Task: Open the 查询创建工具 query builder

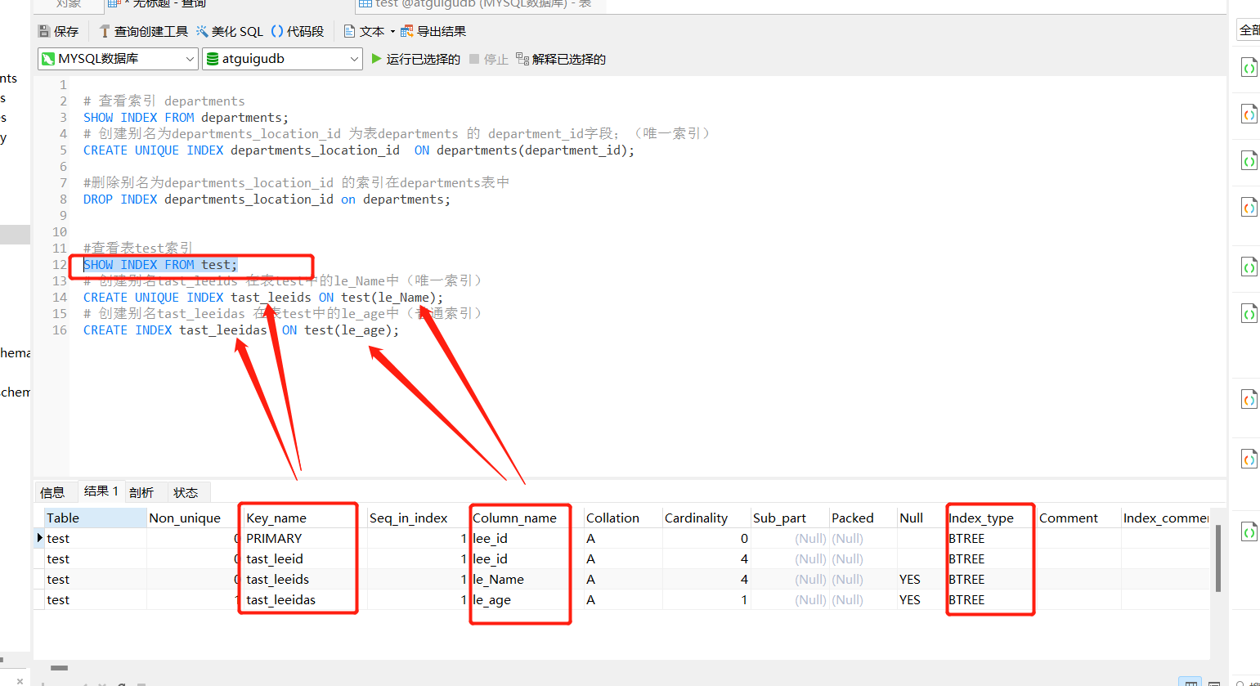Action: click(143, 32)
